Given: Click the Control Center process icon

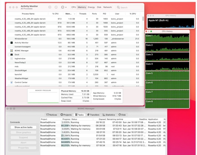Looking at the screenshot, I should tap(12, 82).
